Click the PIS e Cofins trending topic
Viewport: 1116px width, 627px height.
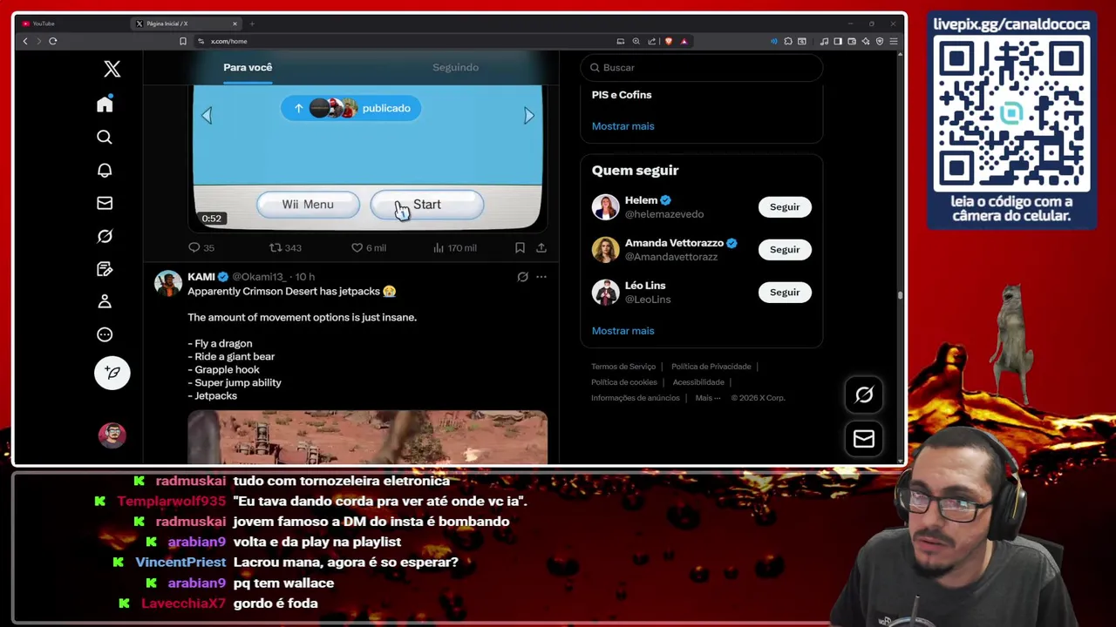[622, 95]
